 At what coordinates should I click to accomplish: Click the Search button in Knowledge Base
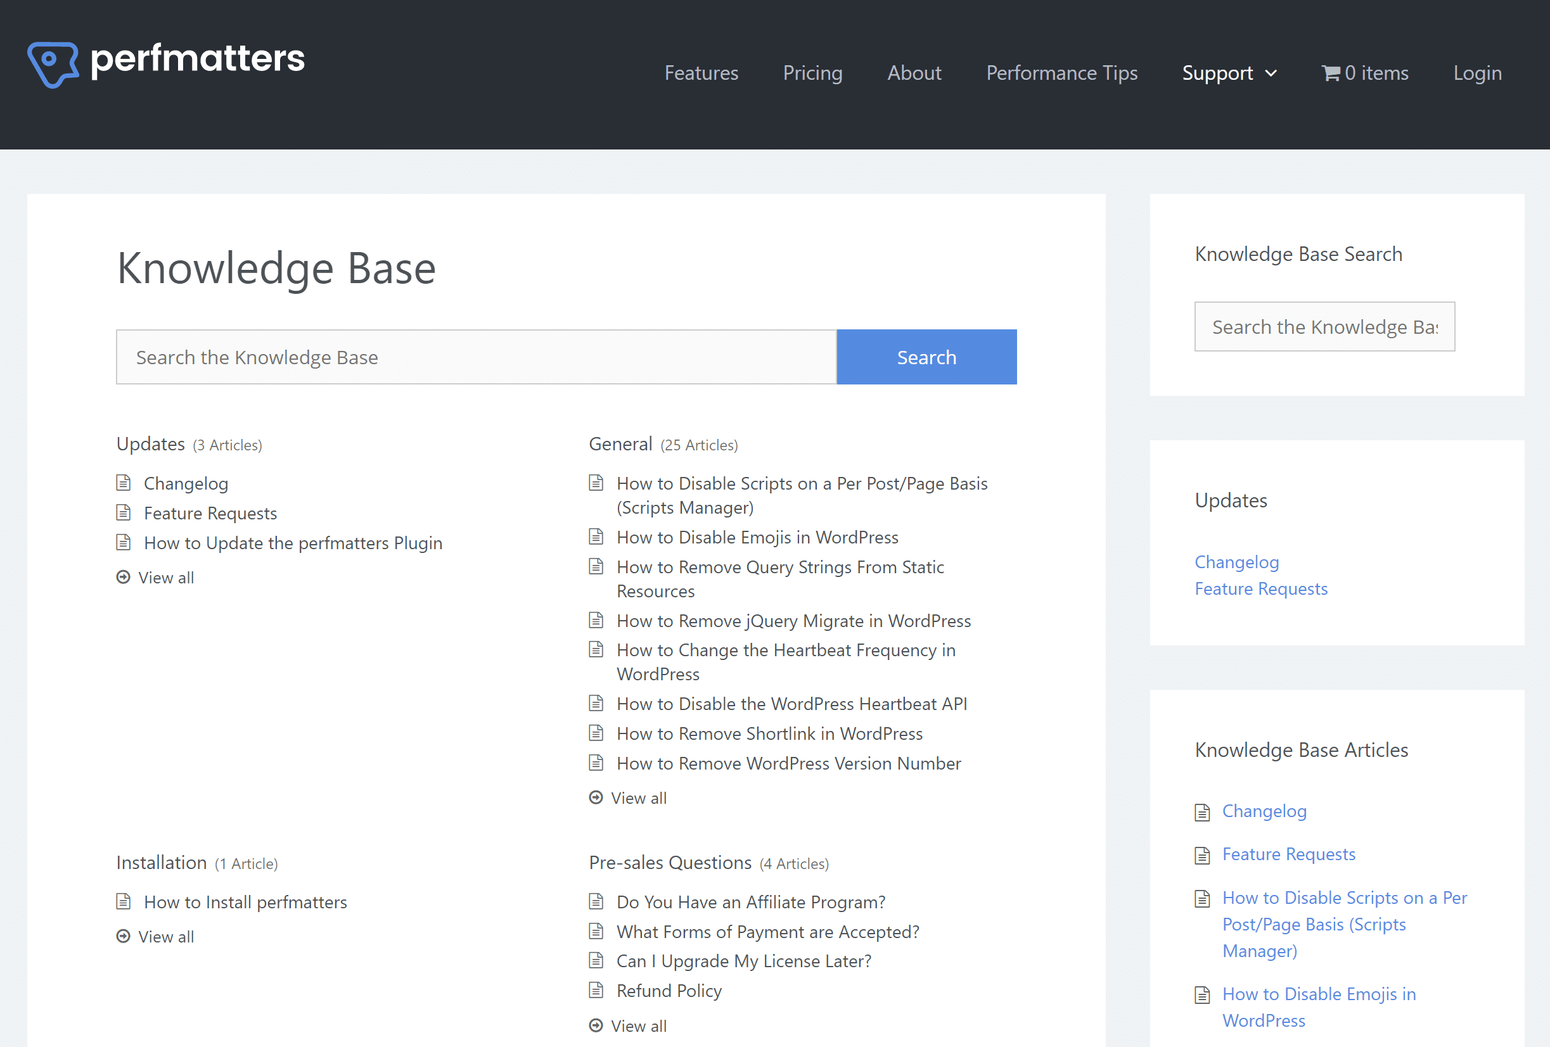[x=927, y=357]
